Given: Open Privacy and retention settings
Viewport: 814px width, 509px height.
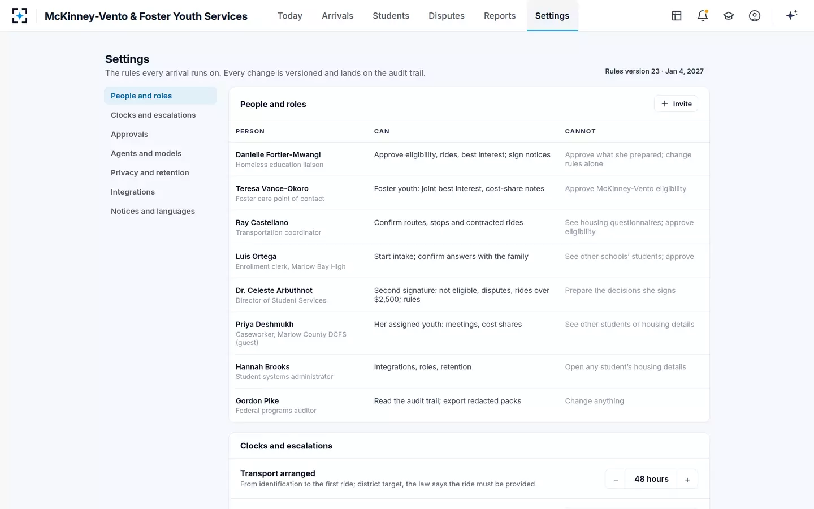Looking at the screenshot, I should 161,172.
